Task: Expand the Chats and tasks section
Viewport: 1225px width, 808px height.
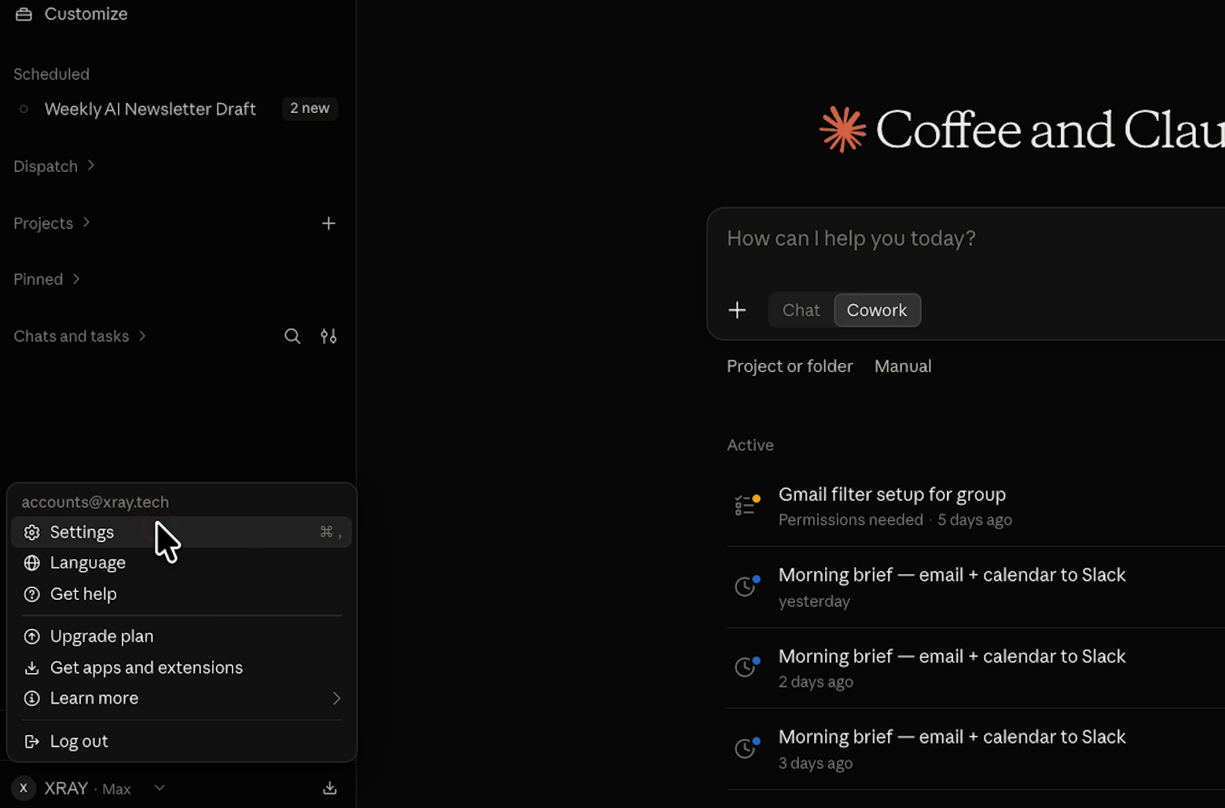Action: point(79,336)
